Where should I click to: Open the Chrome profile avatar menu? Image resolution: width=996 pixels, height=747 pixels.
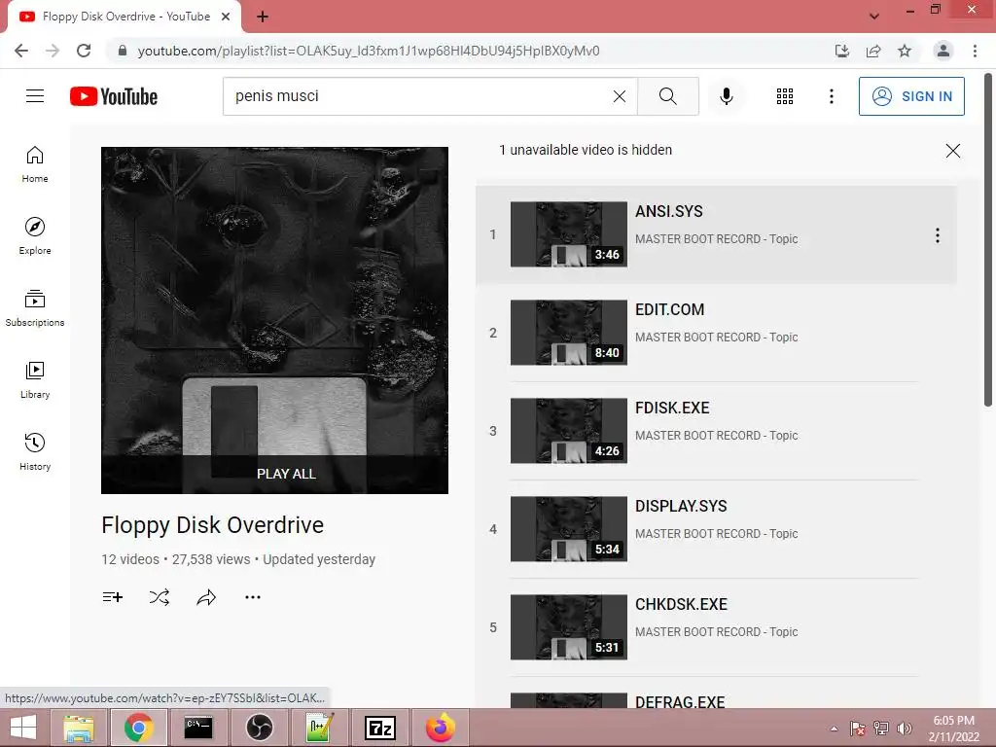(943, 51)
